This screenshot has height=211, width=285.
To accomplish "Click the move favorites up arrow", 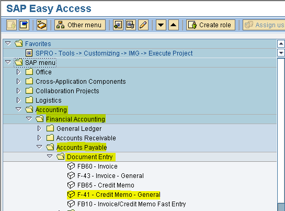I will point(174,25).
